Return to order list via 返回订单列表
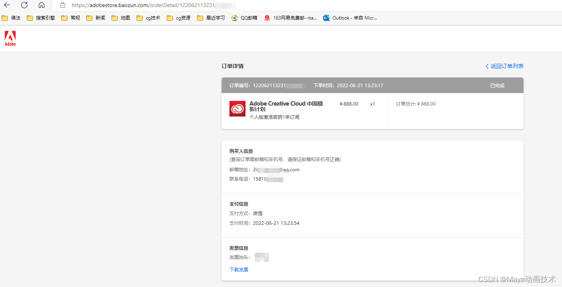This screenshot has height=287, width=562. pos(504,66)
